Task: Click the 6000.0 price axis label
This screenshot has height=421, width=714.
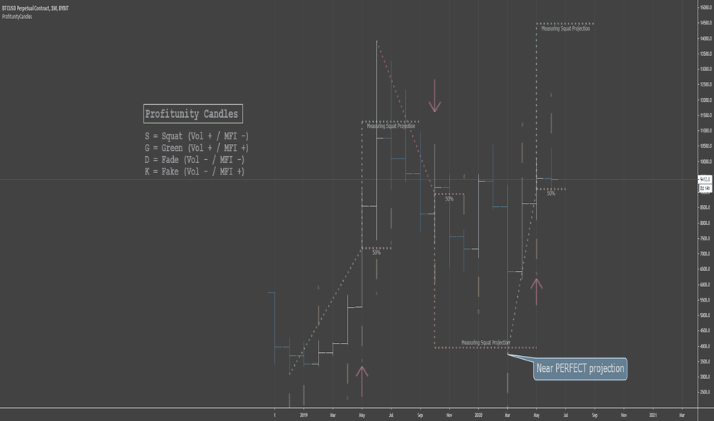Action: click(x=706, y=285)
